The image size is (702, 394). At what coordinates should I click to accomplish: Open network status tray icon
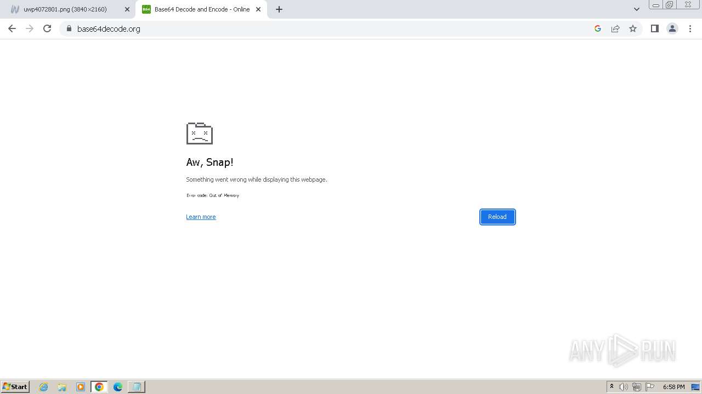(637, 387)
